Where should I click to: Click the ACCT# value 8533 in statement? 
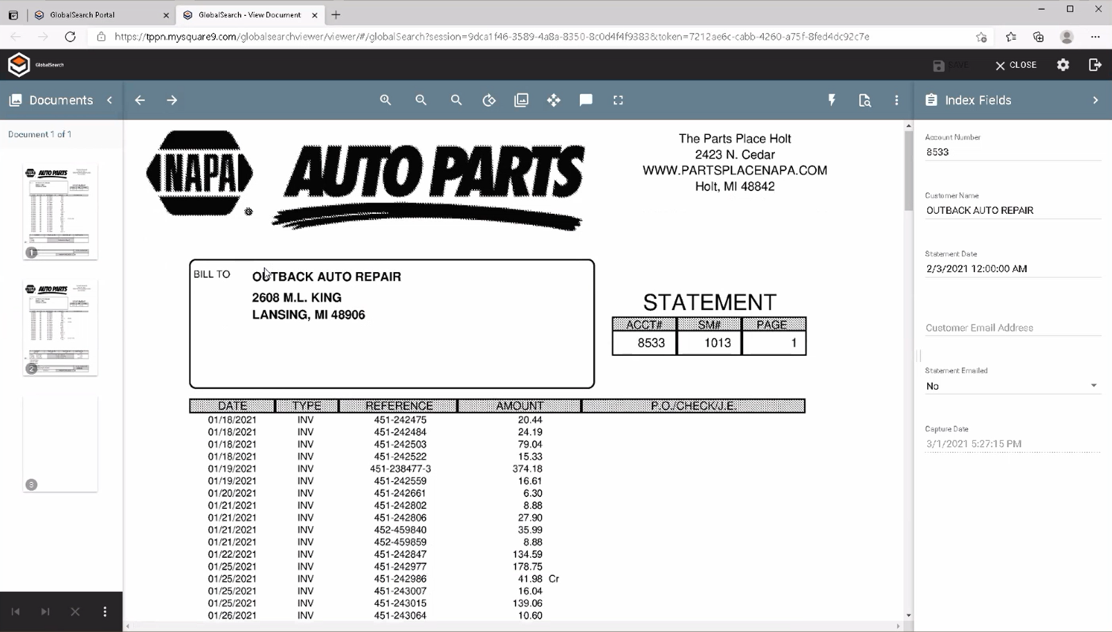pyautogui.click(x=651, y=343)
